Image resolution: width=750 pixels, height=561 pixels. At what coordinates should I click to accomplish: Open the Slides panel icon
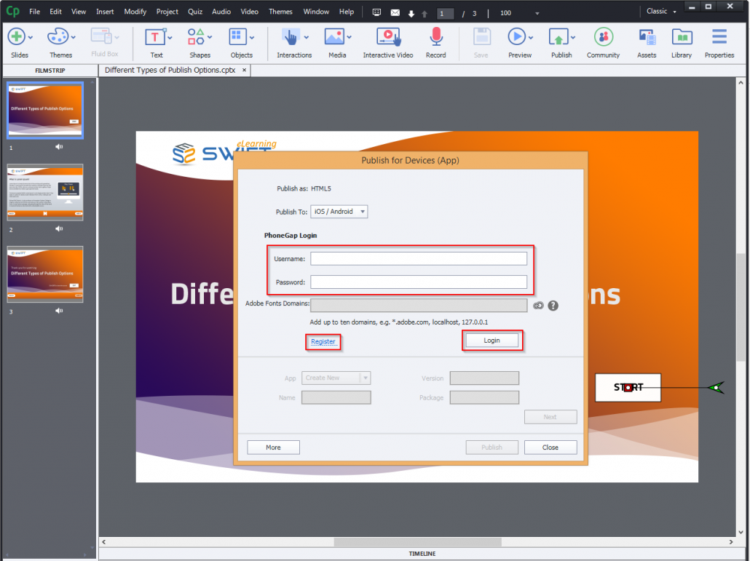coord(18,36)
